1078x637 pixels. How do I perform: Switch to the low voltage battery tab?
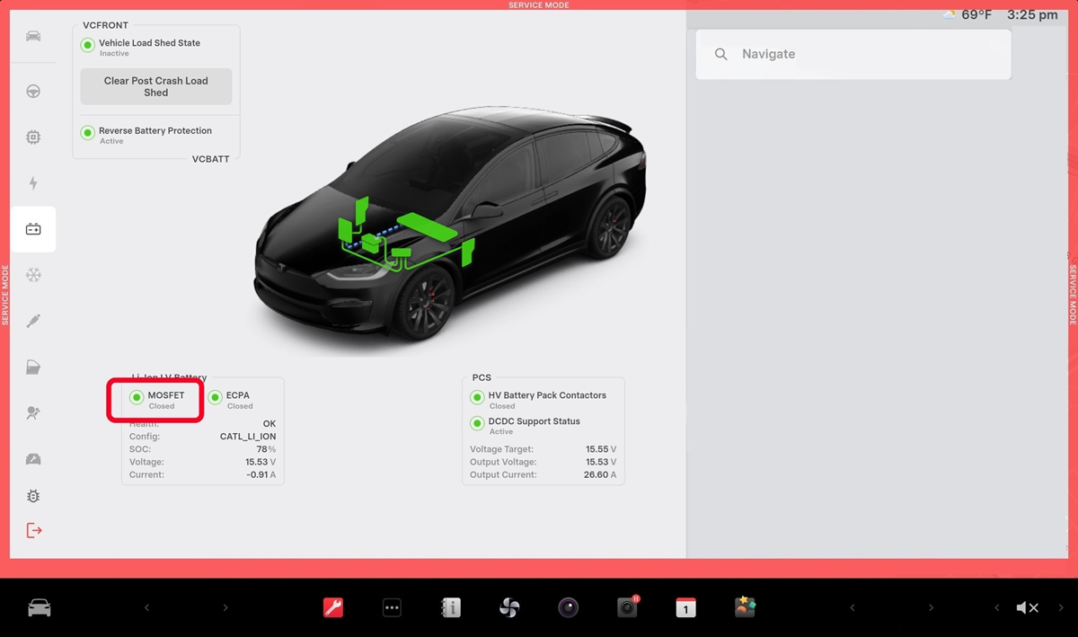pyautogui.click(x=33, y=229)
